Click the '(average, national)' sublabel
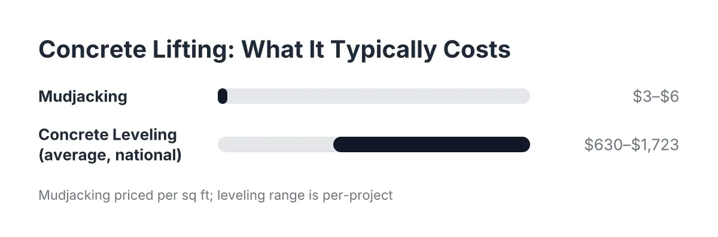 (110, 156)
